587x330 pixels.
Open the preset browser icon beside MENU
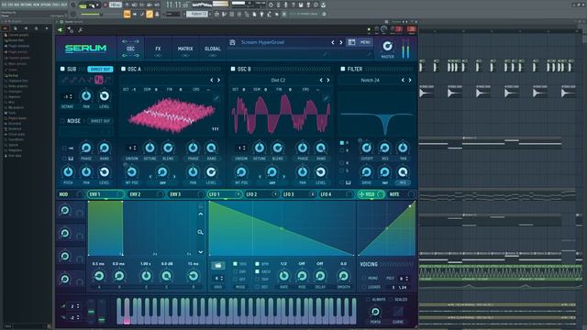click(x=351, y=42)
